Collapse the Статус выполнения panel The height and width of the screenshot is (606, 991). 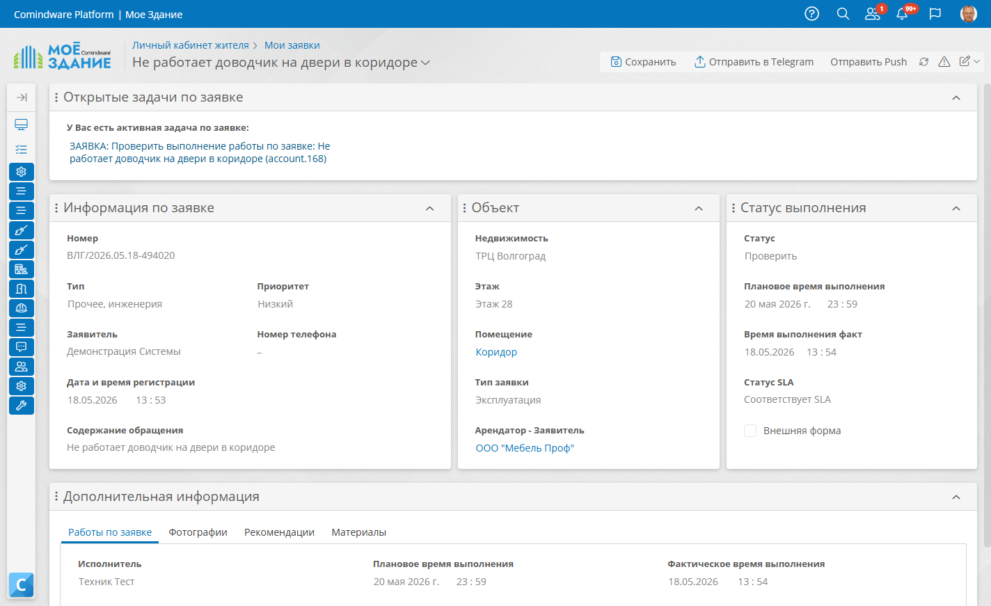pos(956,209)
